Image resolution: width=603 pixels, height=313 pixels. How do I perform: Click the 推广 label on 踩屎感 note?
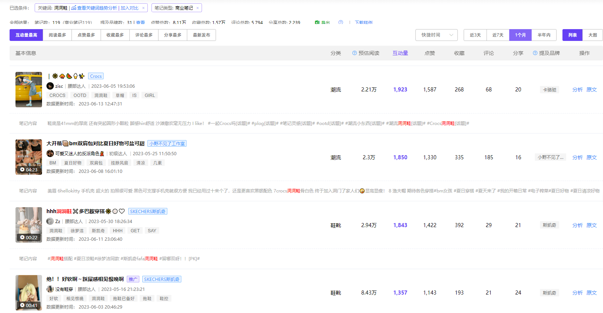[x=133, y=279]
